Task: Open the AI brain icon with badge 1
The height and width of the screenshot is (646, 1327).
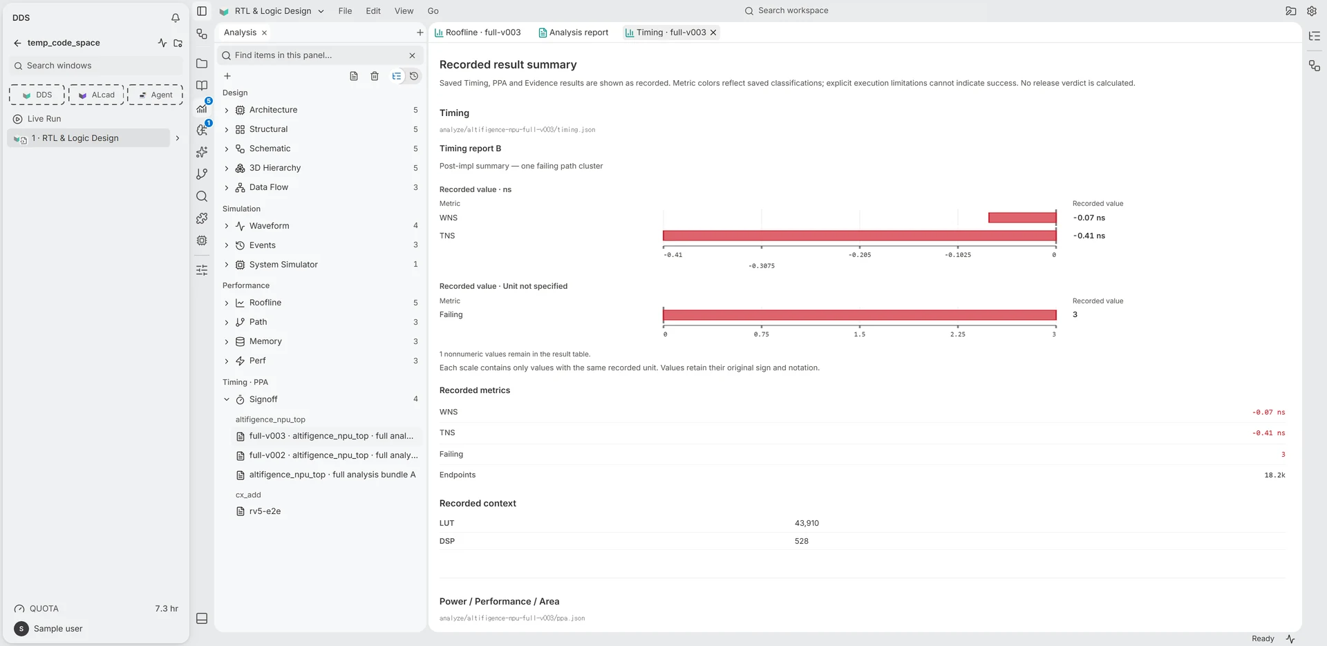Action: [x=202, y=130]
